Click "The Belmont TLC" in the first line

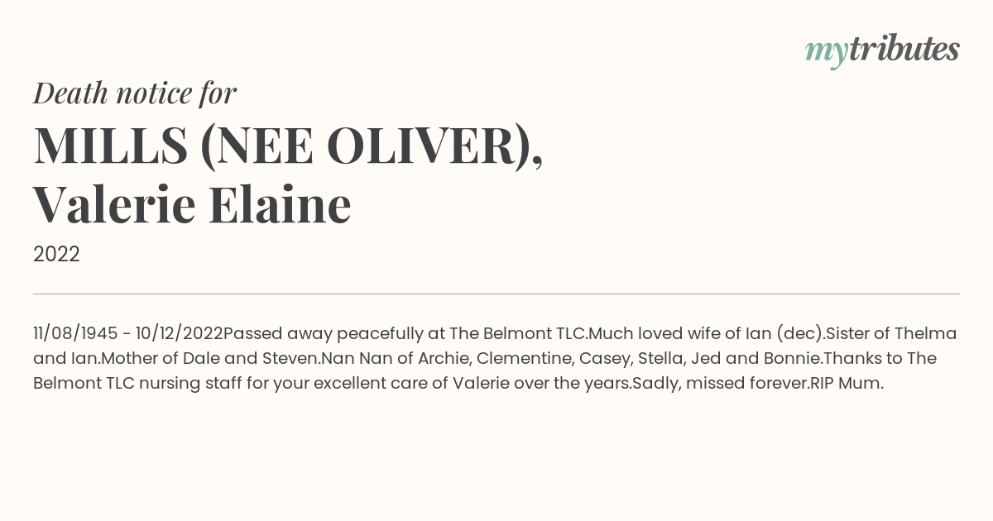coord(517,334)
